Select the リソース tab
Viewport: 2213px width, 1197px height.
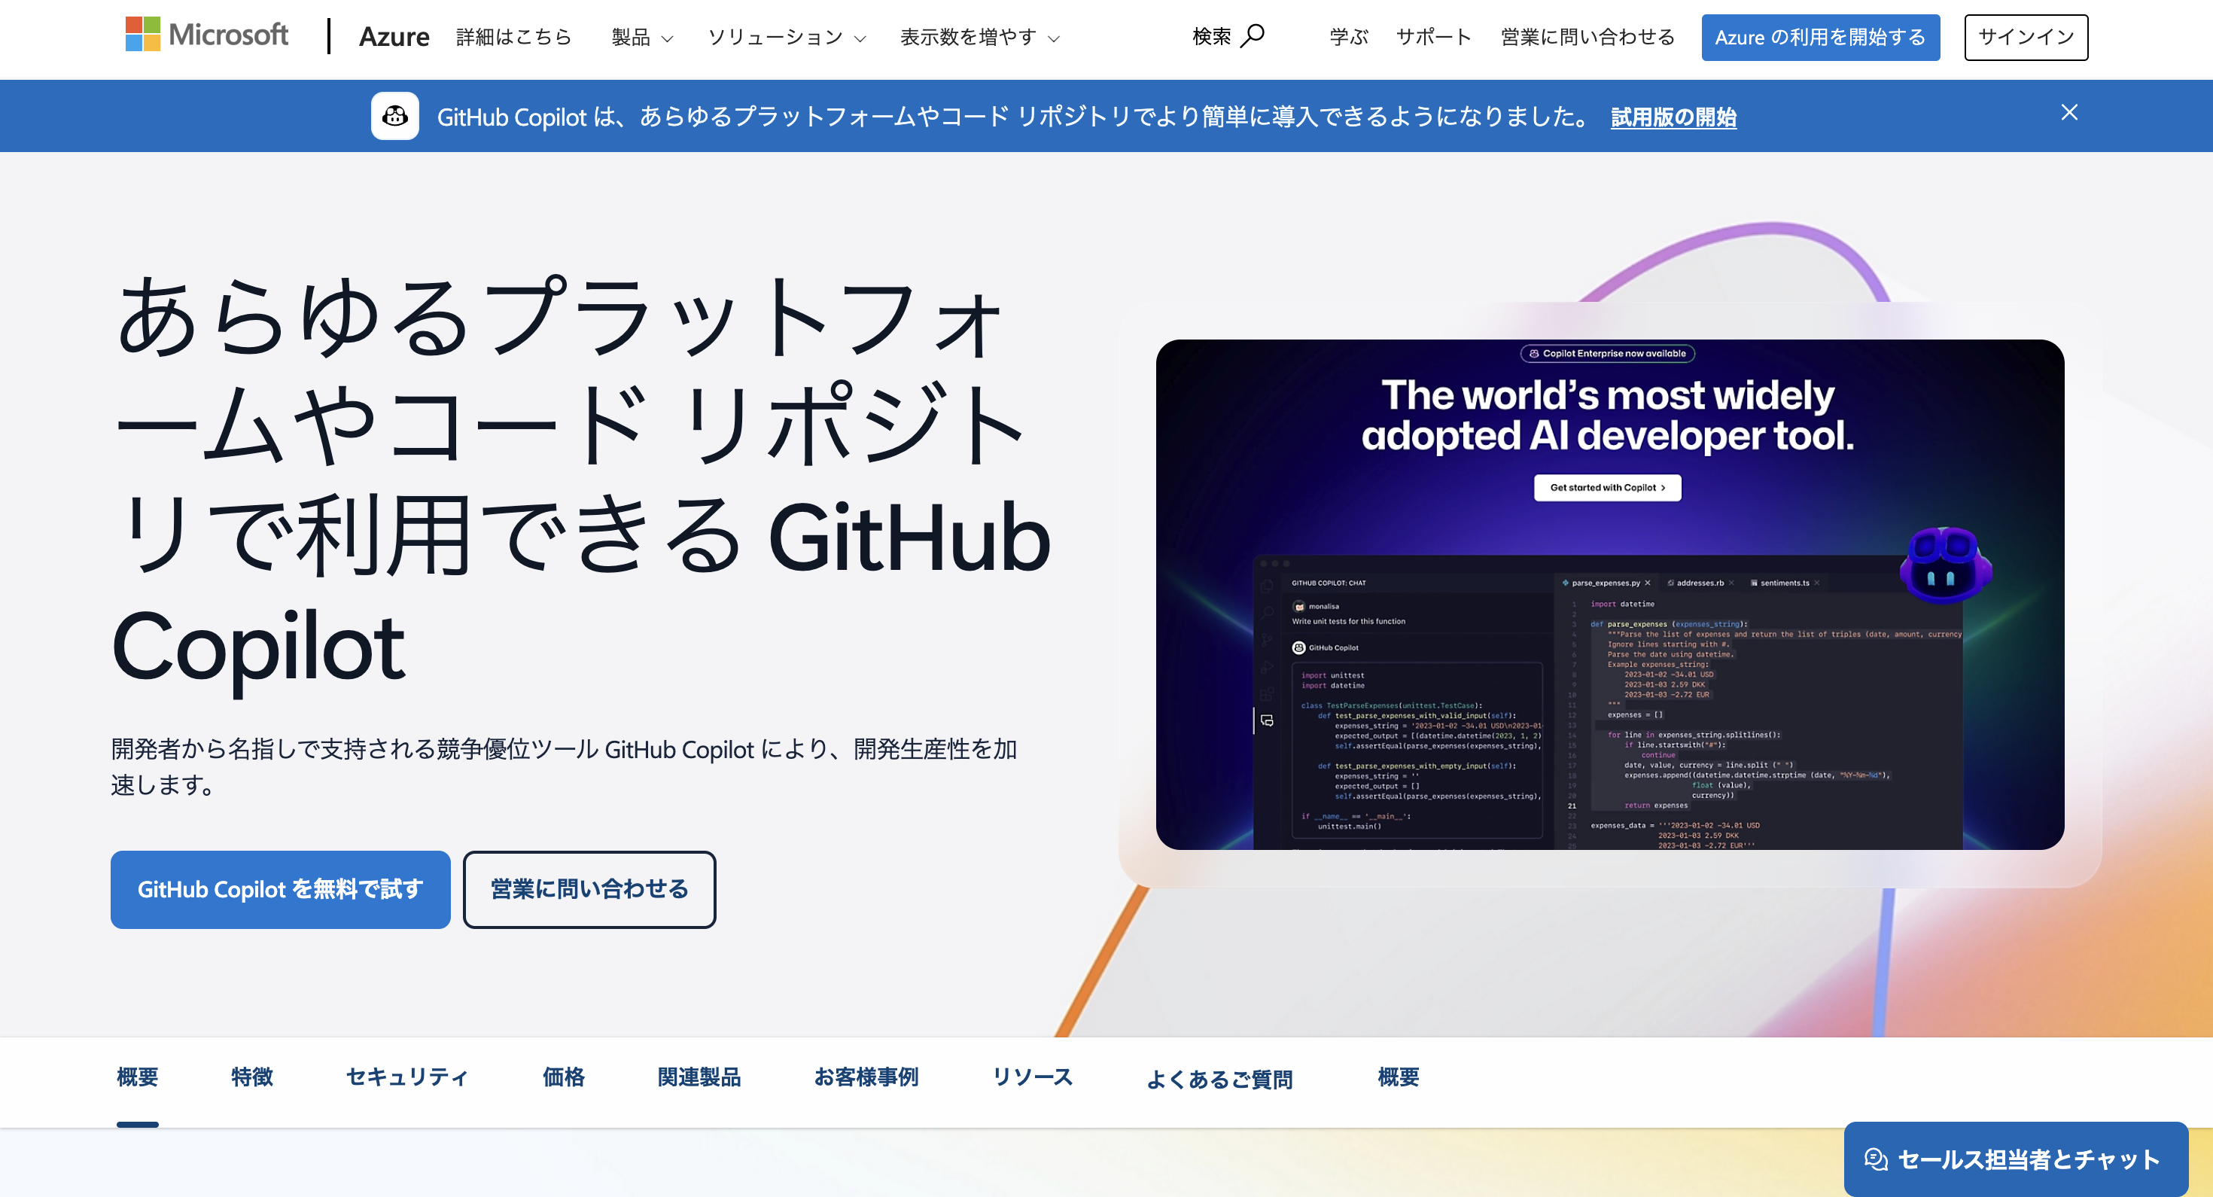coord(1033,1077)
